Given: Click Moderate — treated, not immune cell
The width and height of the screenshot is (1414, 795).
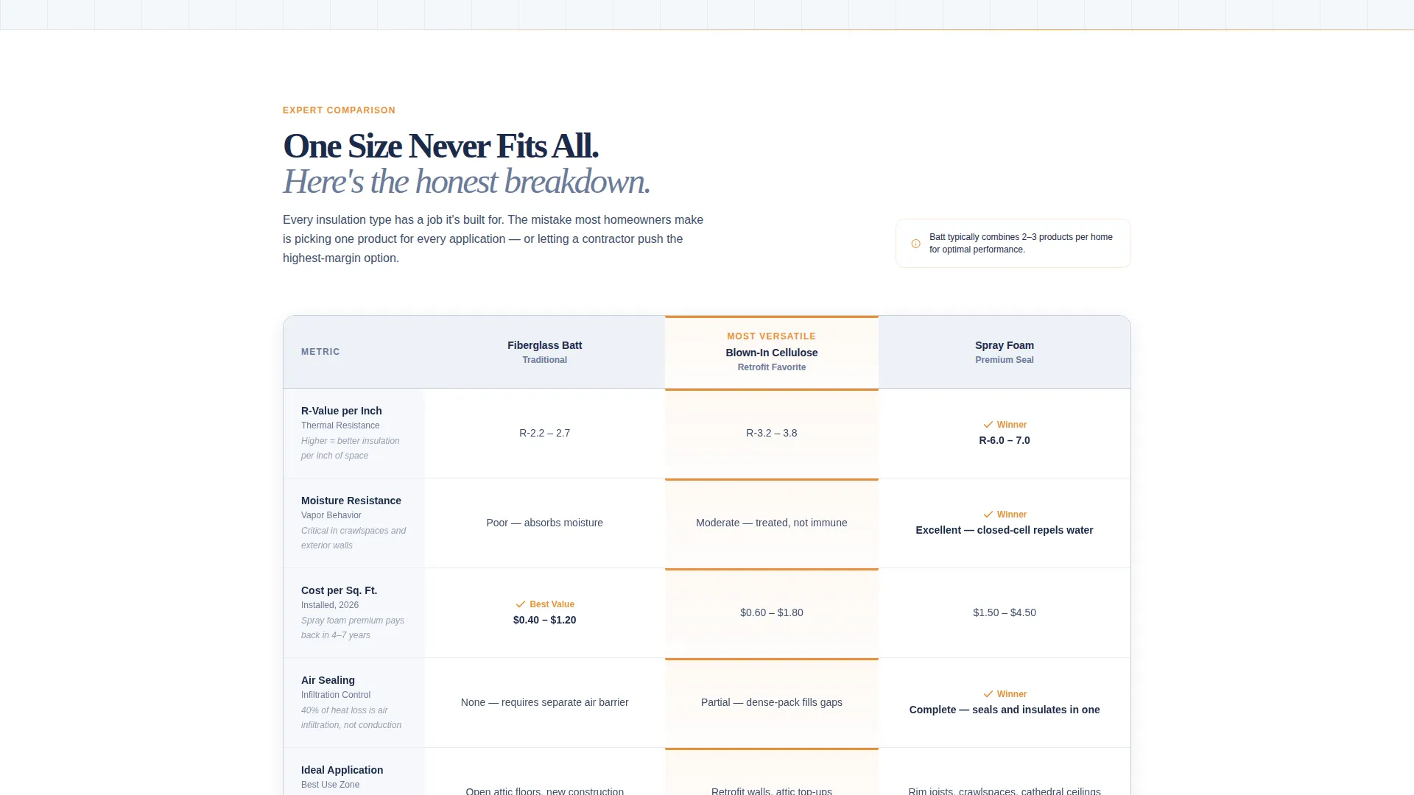Looking at the screenshot, I should (x=772, y=523).
